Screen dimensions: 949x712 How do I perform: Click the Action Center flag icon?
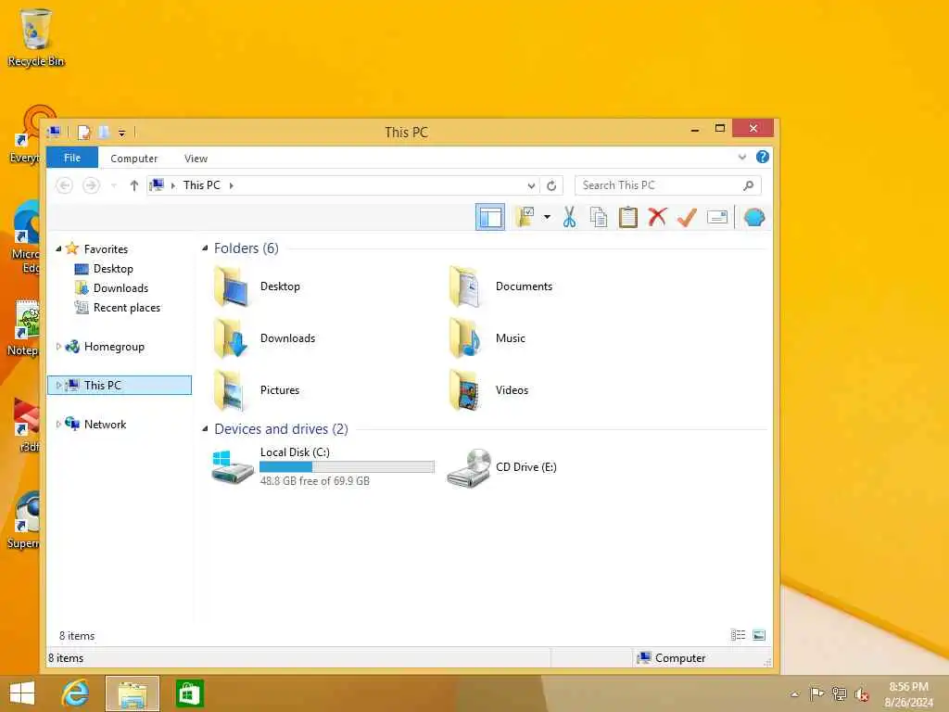[816, 693]
